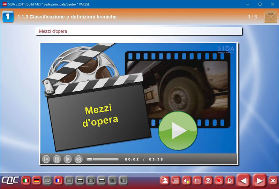Pause the video in the player bar
The width and height of the screenshot is (279, 189).
click(57, 159)
